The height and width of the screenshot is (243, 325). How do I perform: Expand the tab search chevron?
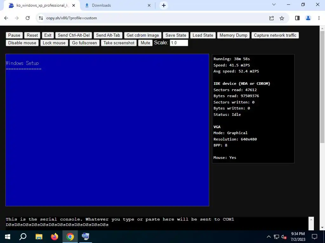pos(274,4)
